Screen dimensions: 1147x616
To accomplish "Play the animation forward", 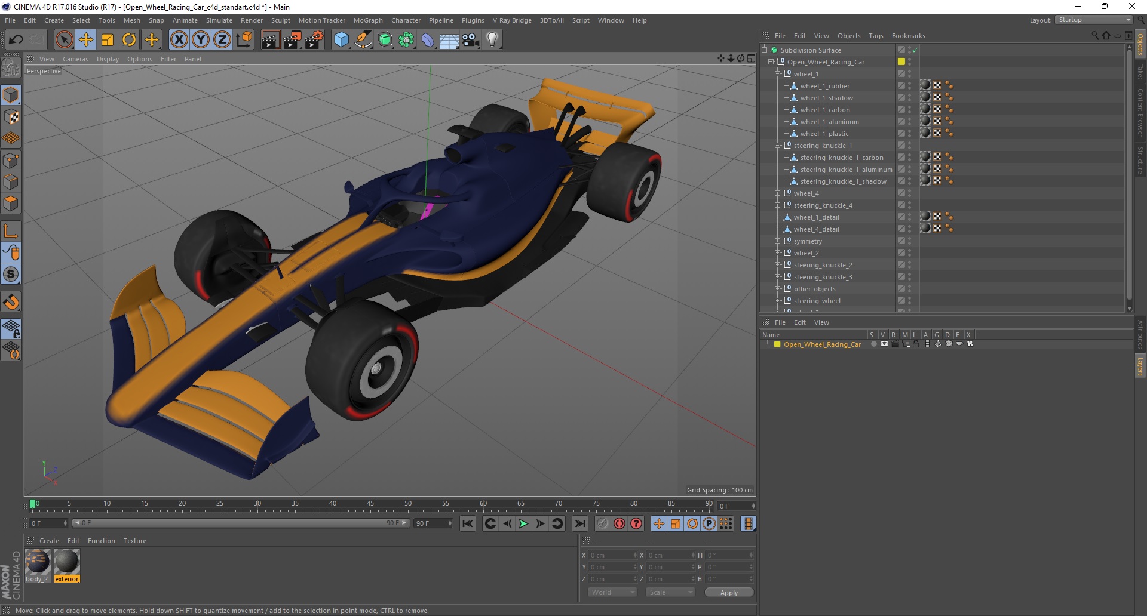I will coord(523,523).
